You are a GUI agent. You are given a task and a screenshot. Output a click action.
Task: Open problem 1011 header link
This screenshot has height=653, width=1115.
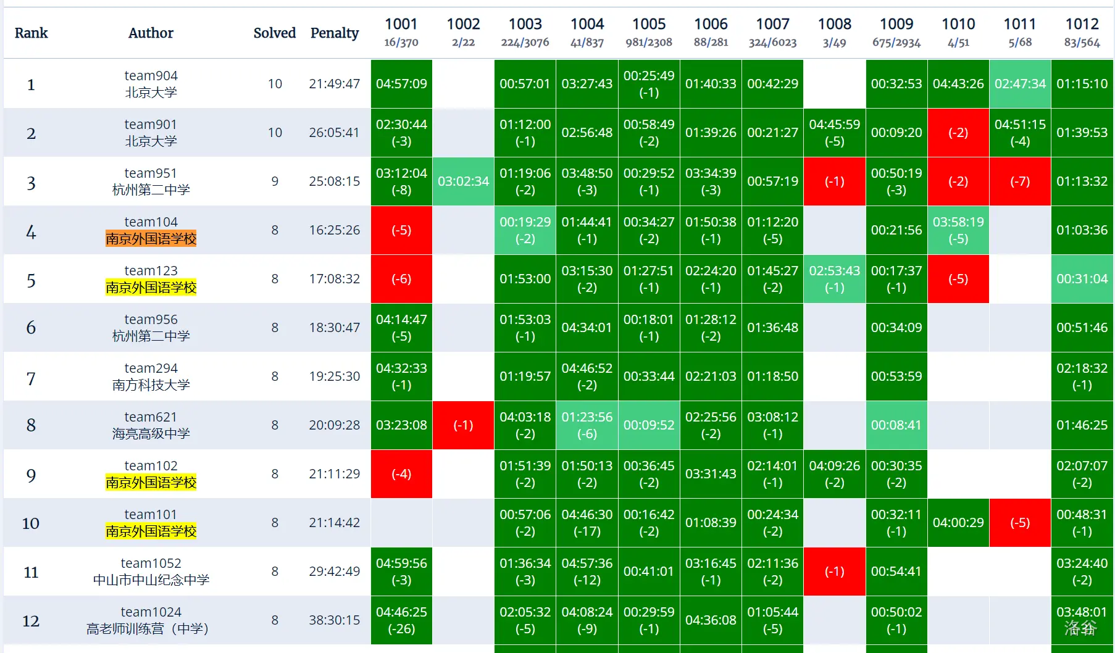1020,24
